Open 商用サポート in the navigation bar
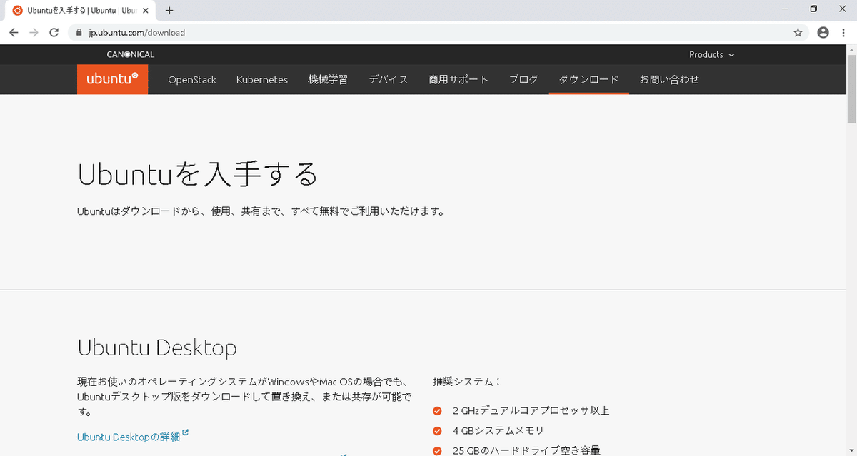The image size is (857, 456). 458,79
